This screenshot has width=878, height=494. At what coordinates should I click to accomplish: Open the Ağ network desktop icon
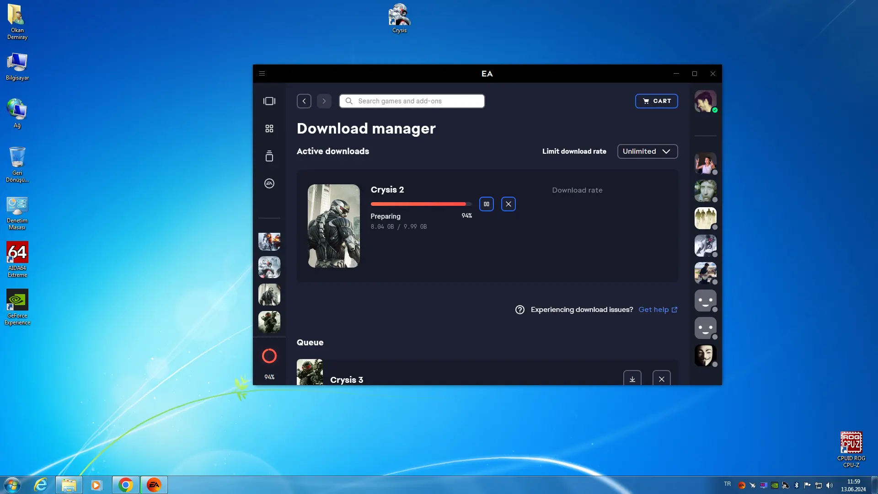(x=17, y=113)
